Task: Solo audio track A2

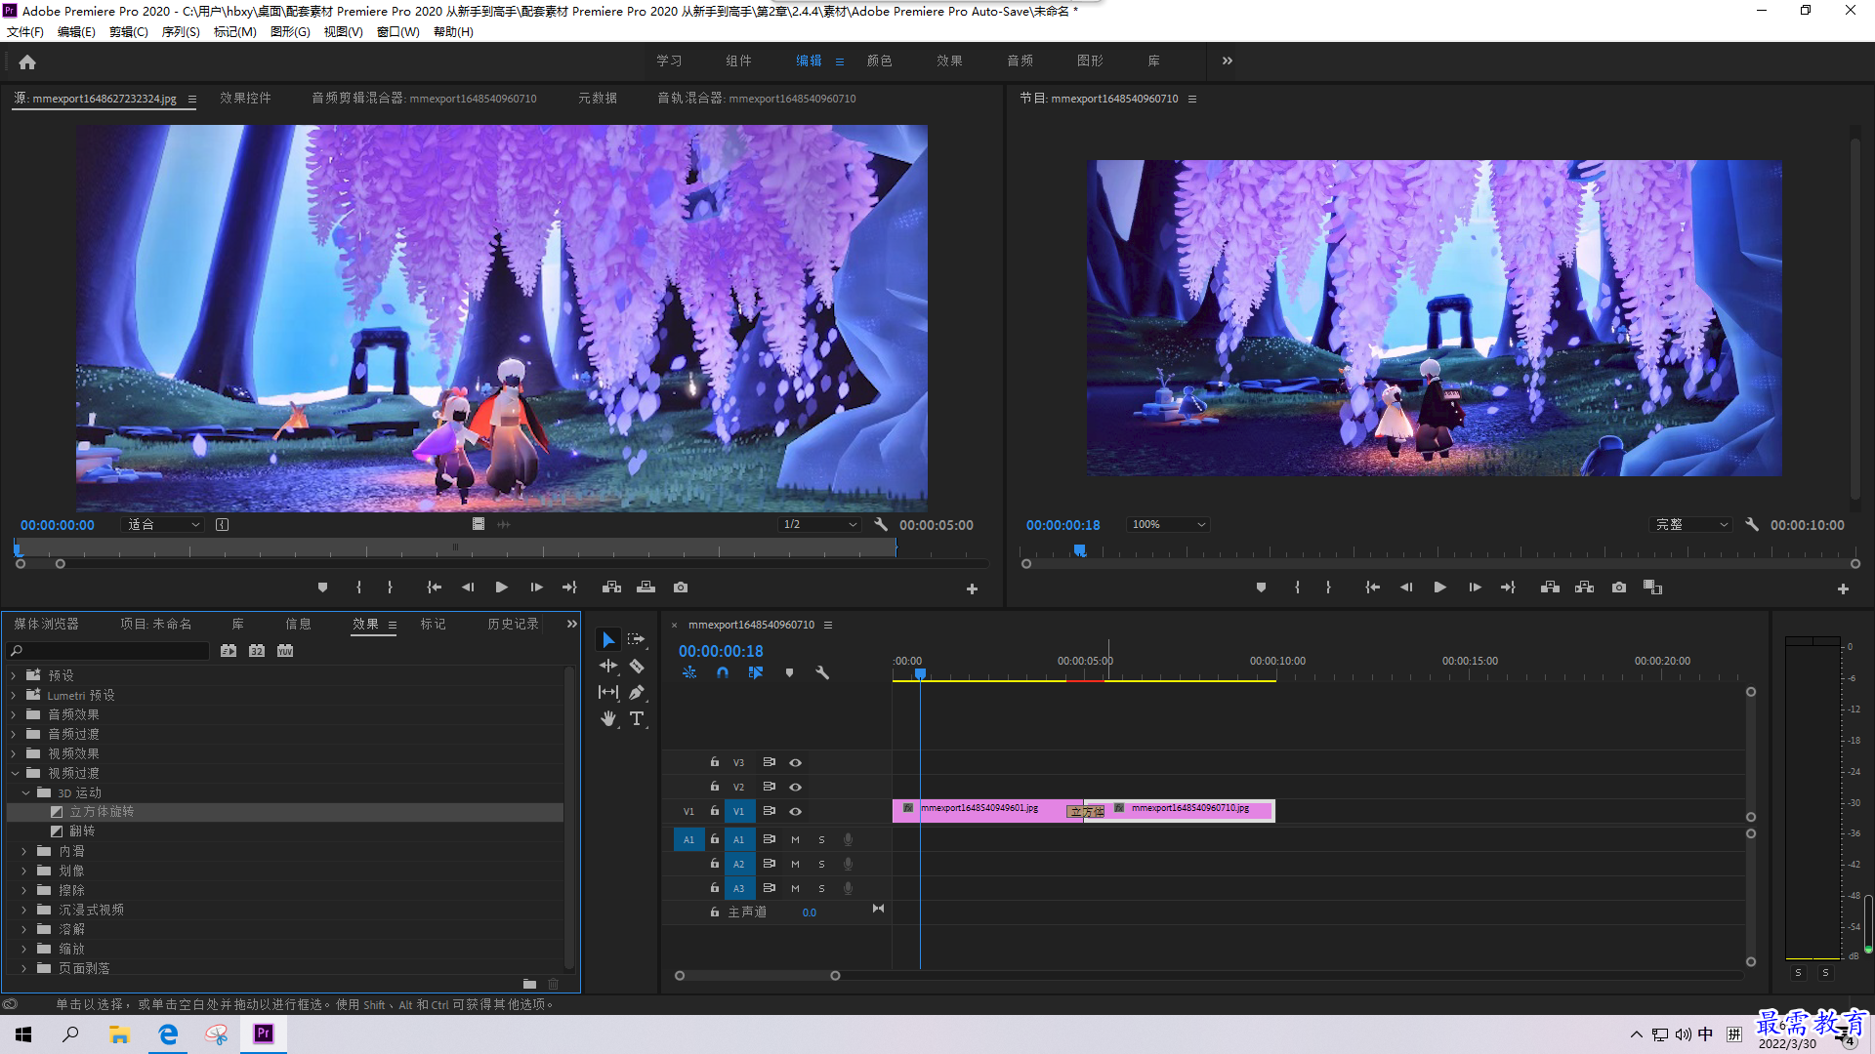Action: coord(821,864)
